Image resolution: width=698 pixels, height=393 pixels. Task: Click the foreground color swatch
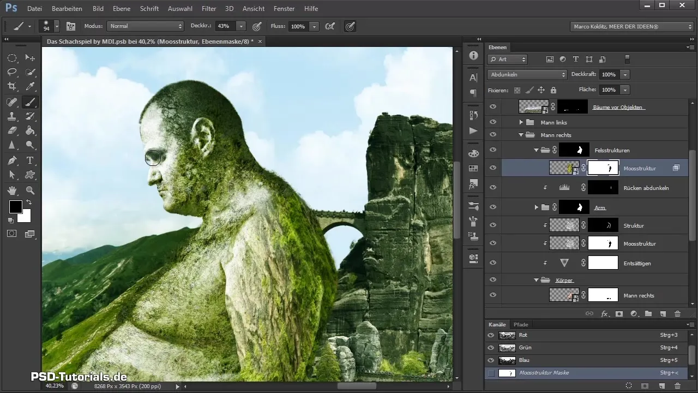pos(15,206)
